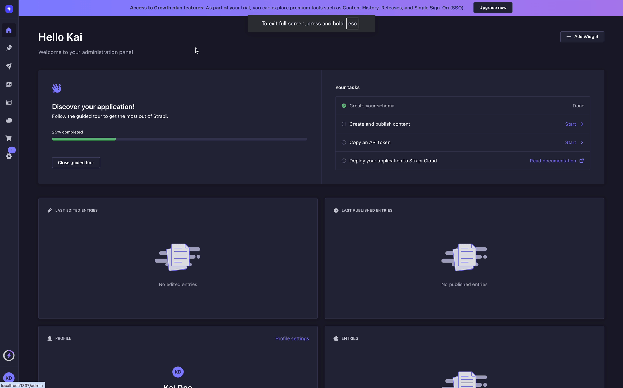Check the Copy an API token task circle
The height and width of the screenshot is (388, 623).
point(344,142)
